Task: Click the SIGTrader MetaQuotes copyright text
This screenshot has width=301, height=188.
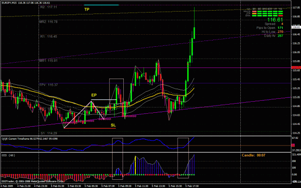Action: [32, 181]
